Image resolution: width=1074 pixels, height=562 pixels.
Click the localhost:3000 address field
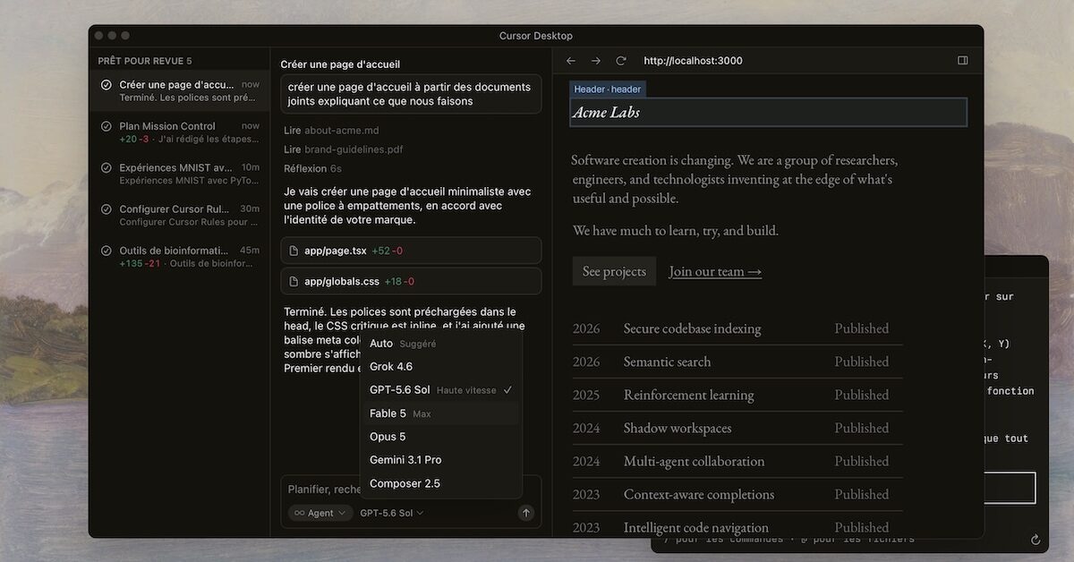click(693, 61)
